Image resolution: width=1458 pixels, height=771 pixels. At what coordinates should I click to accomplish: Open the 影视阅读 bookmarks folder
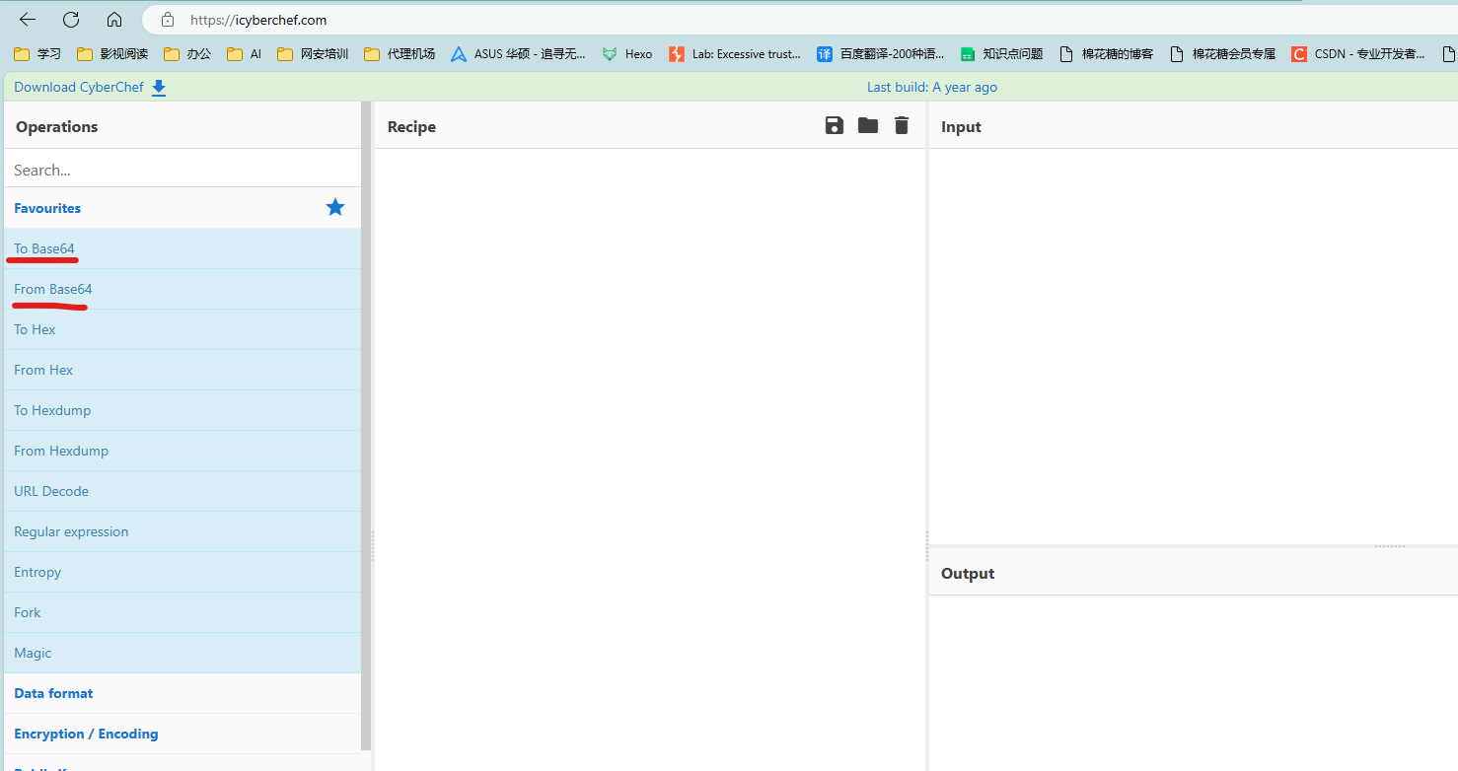coord(112,54)
